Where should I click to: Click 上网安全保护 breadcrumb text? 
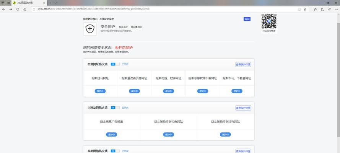point(106,19)
